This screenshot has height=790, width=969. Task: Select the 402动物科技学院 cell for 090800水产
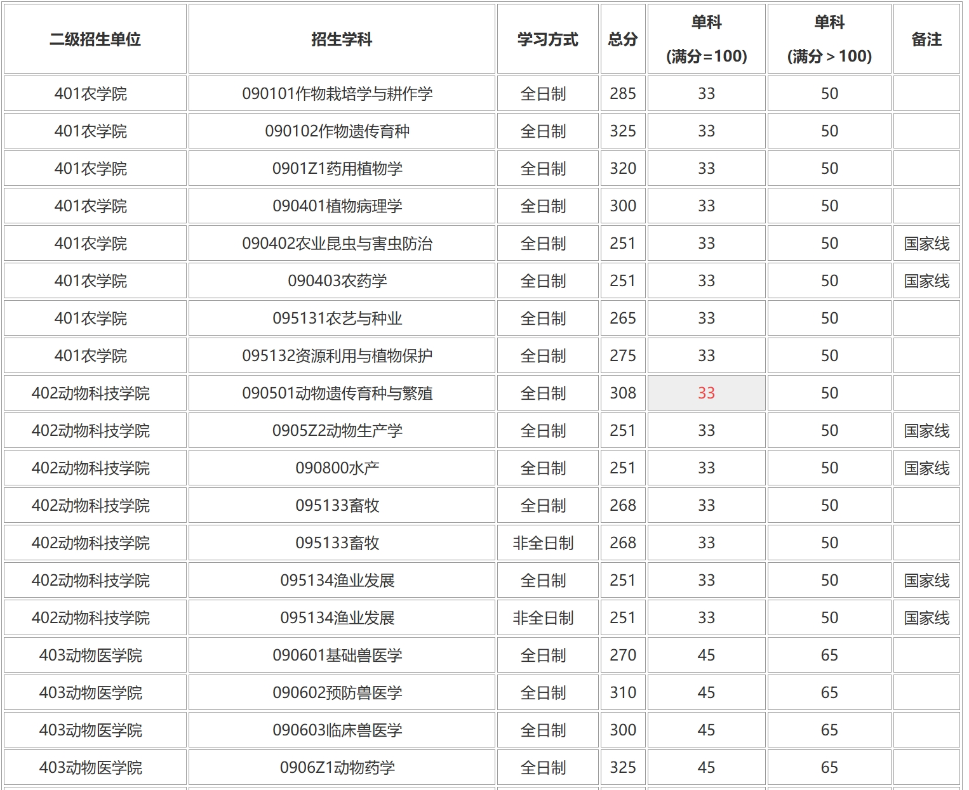94,468
